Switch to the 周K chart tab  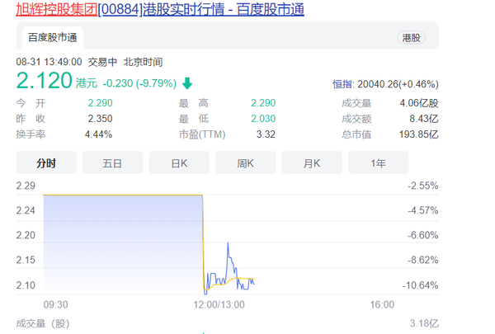pyautogui.click(x=246, y=163)
